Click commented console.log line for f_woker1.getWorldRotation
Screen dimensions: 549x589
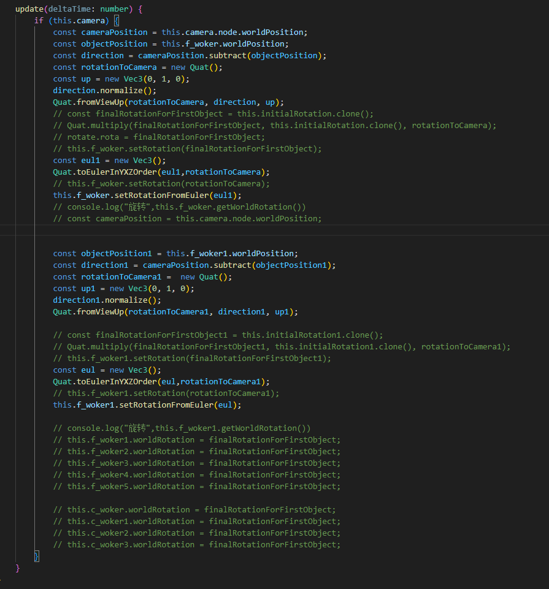[x=182, y=428]
